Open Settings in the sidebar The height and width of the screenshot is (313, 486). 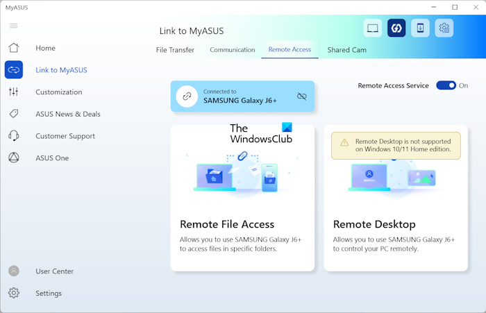14,294
